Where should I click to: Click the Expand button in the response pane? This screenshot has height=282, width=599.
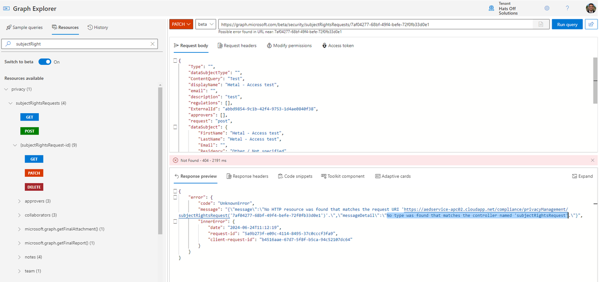pyautogui.click(x=582, y=176)
